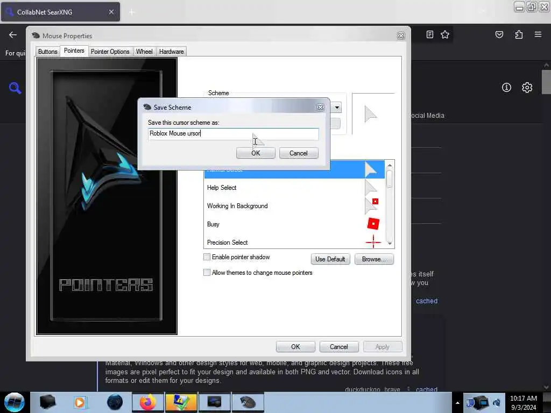
Task: Click Cancel in Mouse Properties window
Action: point(339,347)
